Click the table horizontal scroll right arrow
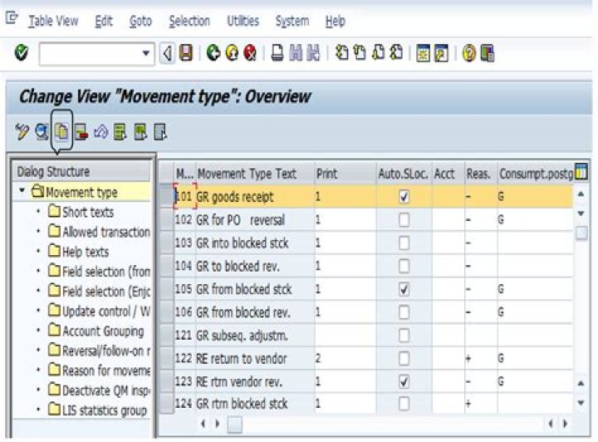Screen dimensions: 598x442 point(565,424)
